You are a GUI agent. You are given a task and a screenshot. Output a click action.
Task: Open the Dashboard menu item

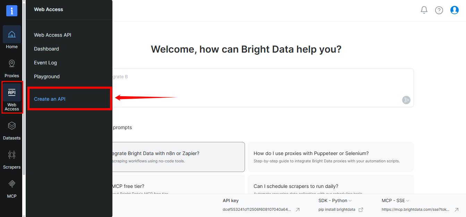pos(46,49)
